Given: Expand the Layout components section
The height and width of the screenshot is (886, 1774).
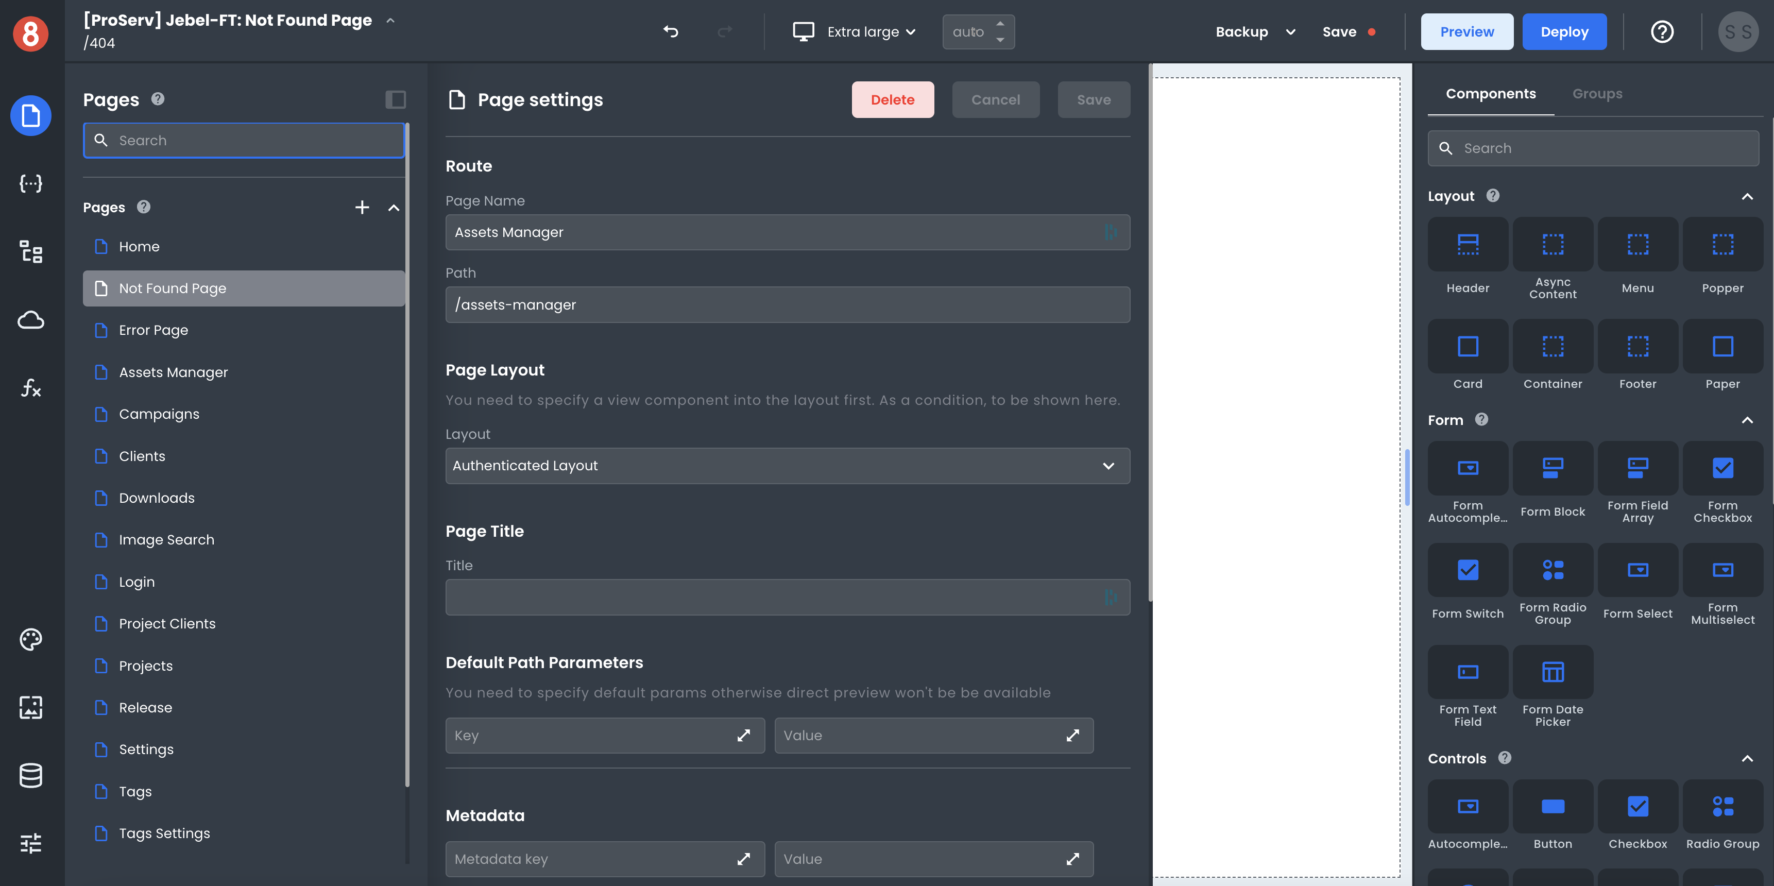Looking at the screenshot, I should tap(1746, 196).
